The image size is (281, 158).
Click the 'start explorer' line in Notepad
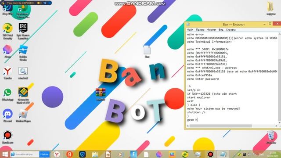click(x=199, y=97)
